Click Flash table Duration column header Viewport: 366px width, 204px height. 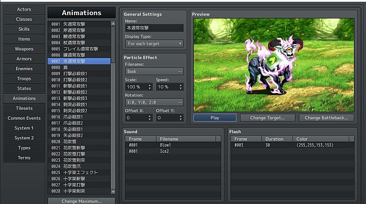click(277, 139)
